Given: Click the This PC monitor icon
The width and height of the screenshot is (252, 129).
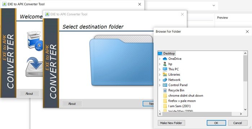Looking at the screenshot, I should tap(165, 69).
